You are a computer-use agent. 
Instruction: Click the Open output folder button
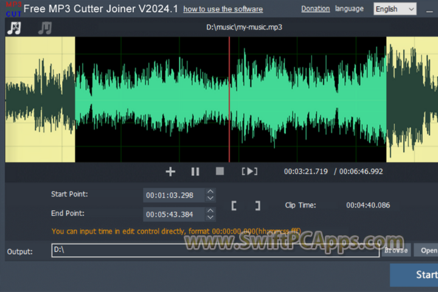[426, 250]
